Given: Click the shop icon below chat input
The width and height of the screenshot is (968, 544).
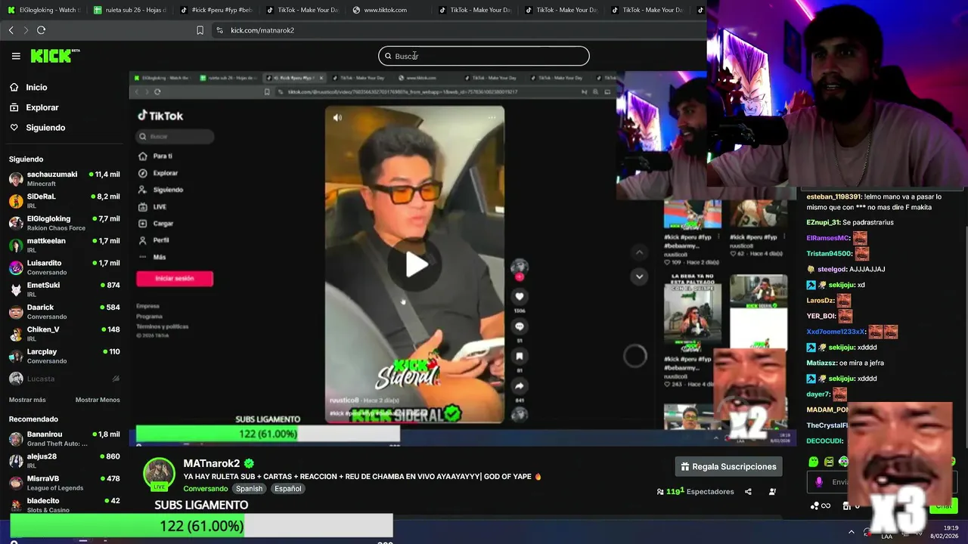Looking at the screenshot, I should click(x=847, y=506).
